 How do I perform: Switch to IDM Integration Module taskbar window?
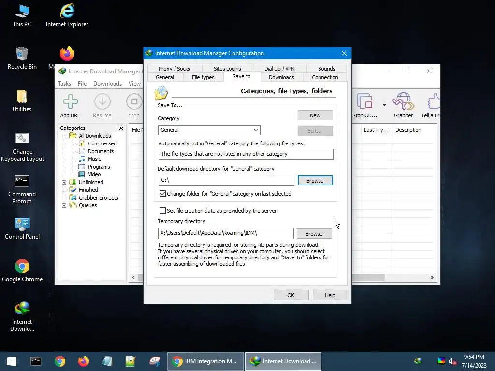point(205,361)
